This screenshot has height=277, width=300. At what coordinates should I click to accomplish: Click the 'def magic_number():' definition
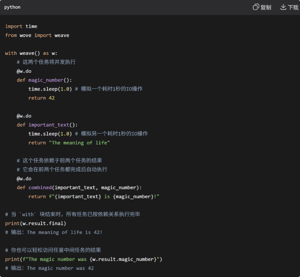pyautogui.click(x=44, y=80)
